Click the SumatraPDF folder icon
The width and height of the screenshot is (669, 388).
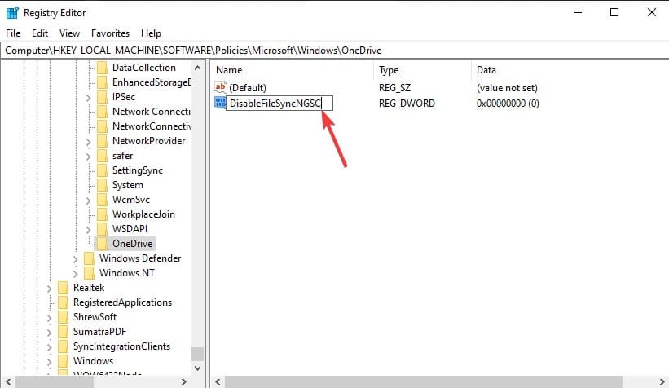[63, 332]
